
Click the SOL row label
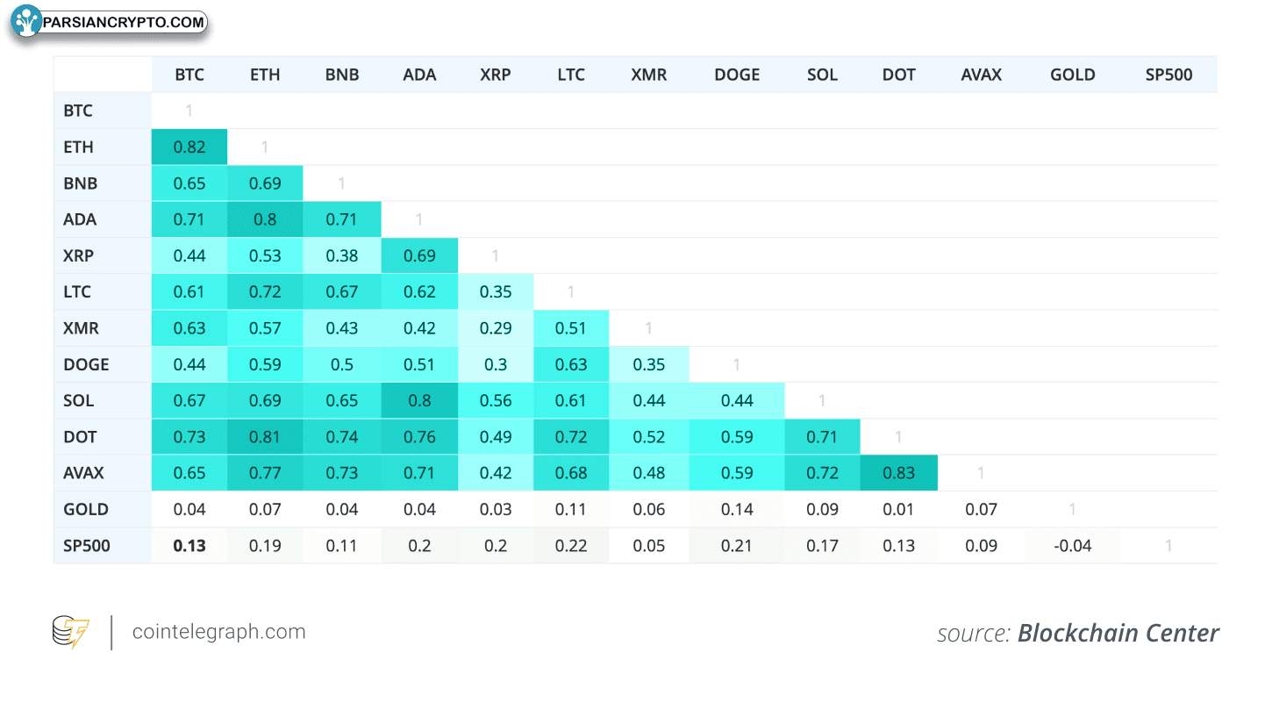coord(103,400)
